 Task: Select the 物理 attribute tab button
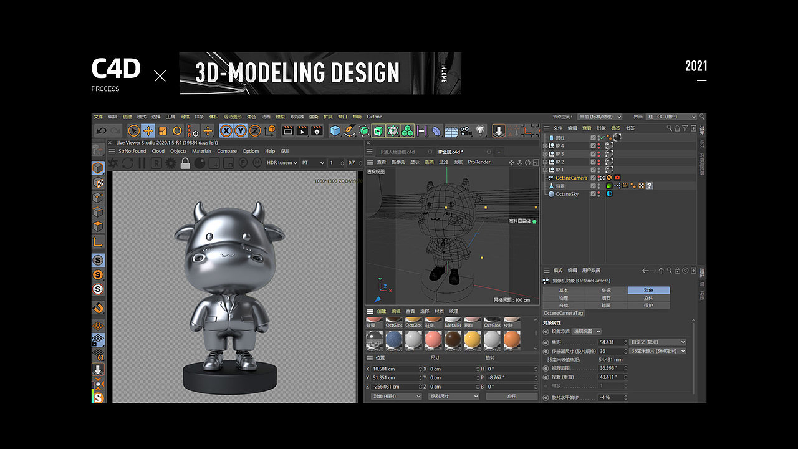(564, 298)
